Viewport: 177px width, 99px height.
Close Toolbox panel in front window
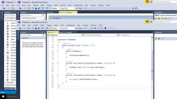[44, 32]
